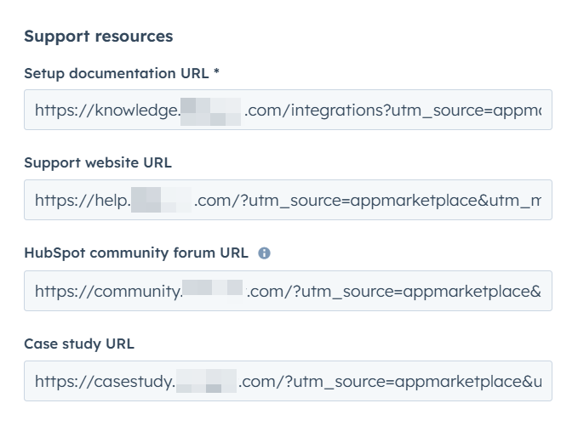
Task: Click the info icon beside HubSpot community forum URL
Action: [265, 253]
